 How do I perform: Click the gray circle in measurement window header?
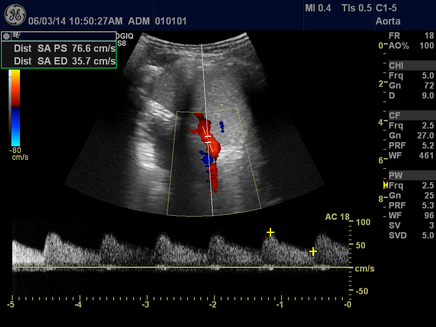(x=6, y=36)
